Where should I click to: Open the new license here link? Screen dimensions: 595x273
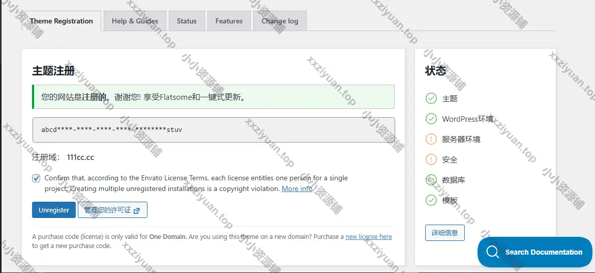[x=368, y=237]
